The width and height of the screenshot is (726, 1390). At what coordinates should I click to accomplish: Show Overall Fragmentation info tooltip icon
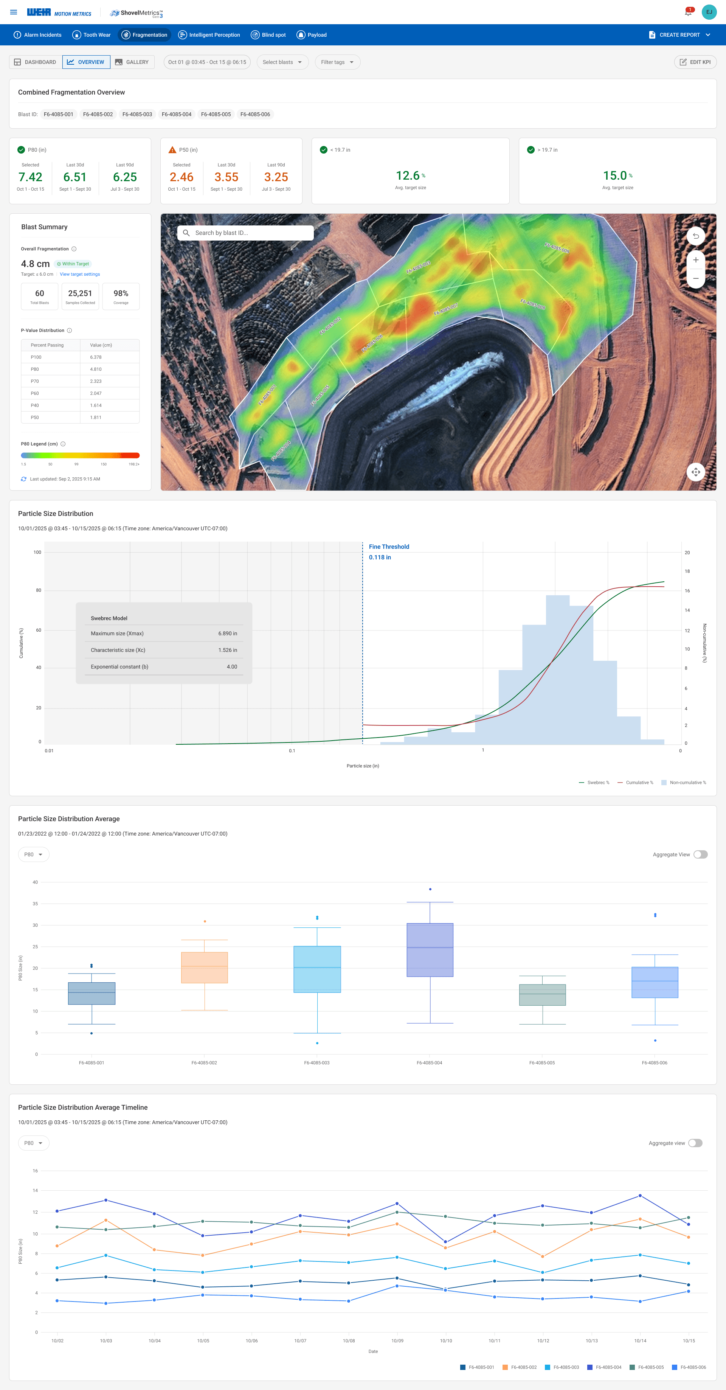[x=74, y=249]
